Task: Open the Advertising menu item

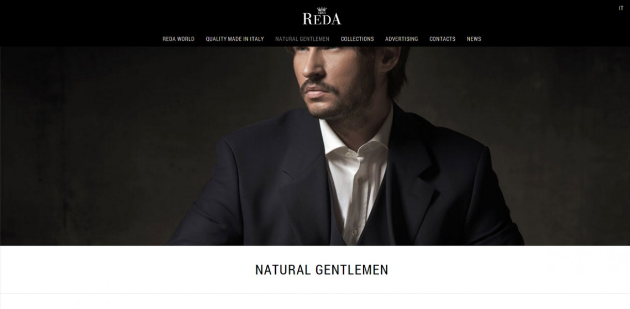Action: [x=401, y=39]
